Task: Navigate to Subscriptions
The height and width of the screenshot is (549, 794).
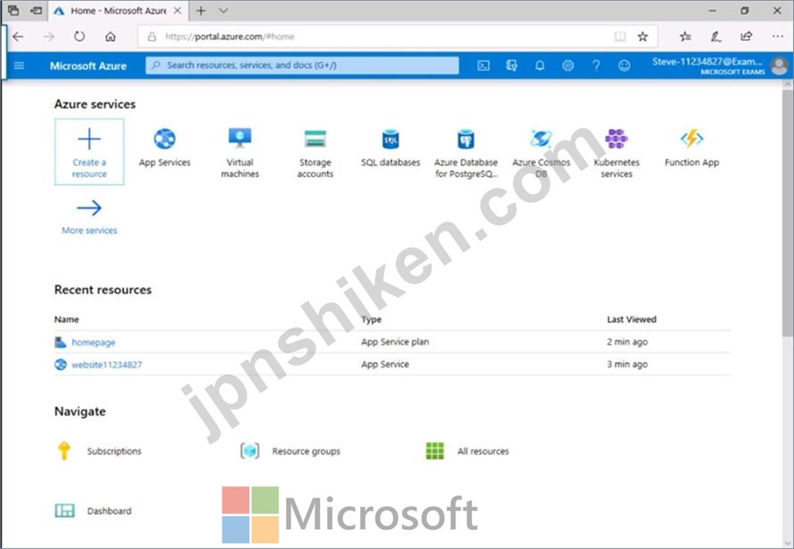Action: pos(100,451)
